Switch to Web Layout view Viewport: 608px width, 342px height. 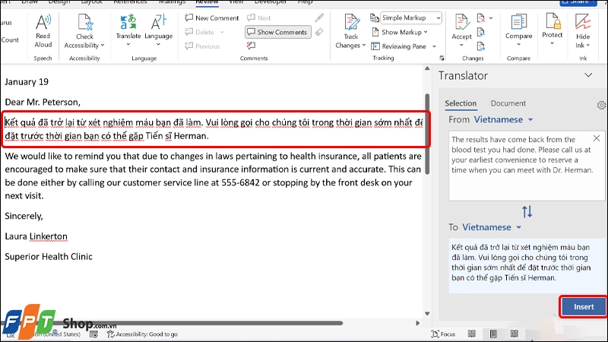coord(515,334)
